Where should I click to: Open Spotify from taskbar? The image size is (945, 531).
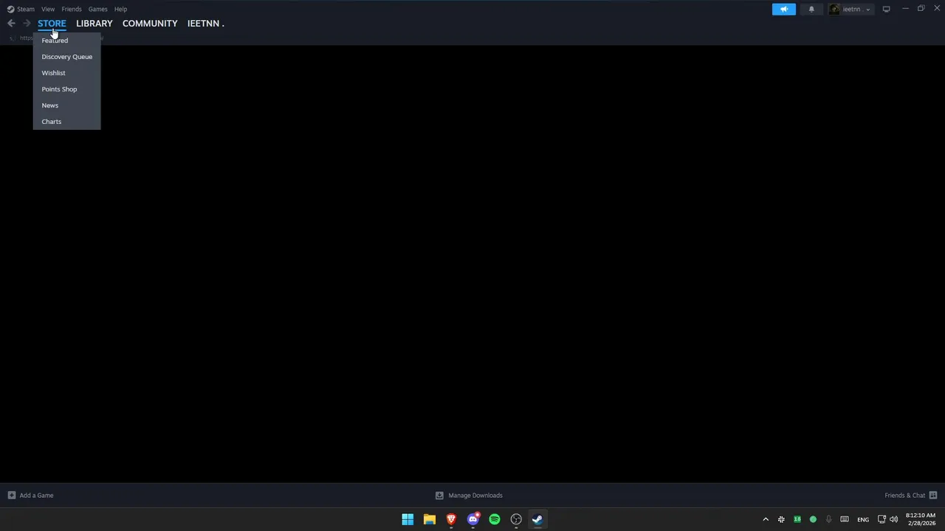(x=495, y=519)
